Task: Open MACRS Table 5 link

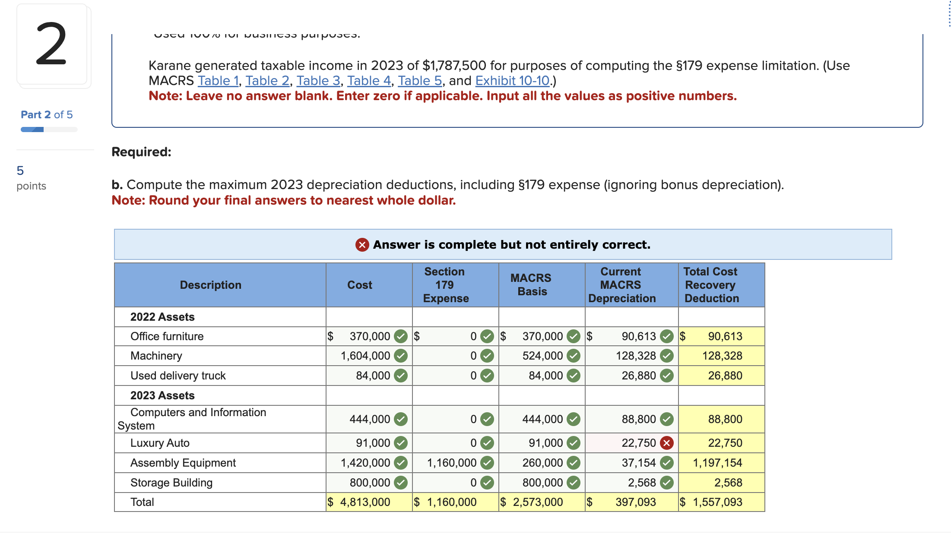Action: tap(419, 81)
